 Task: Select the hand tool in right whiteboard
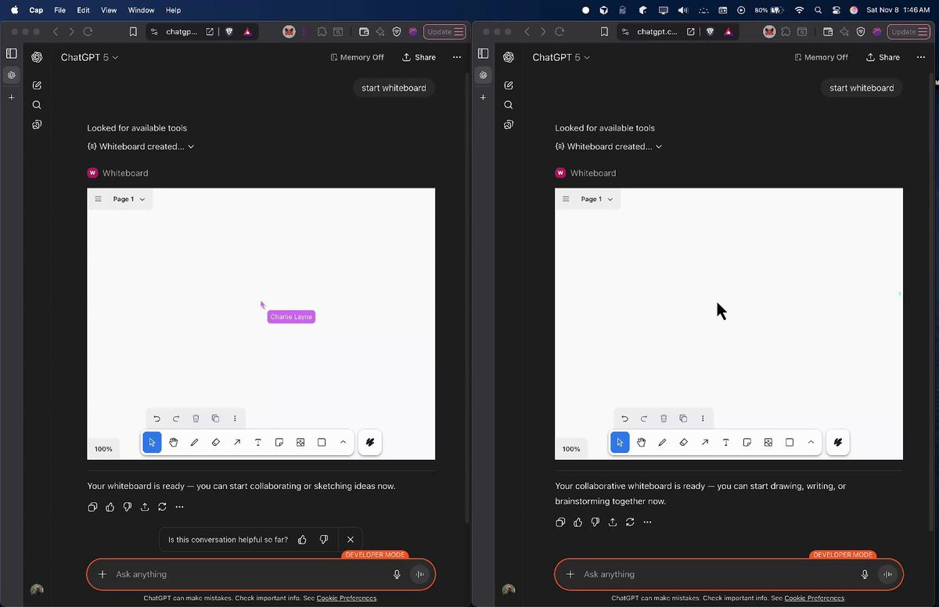pyautogui.click(x=641, y=442)
